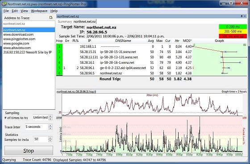Click the Graph time = 3 hours label

coord(234,92)
